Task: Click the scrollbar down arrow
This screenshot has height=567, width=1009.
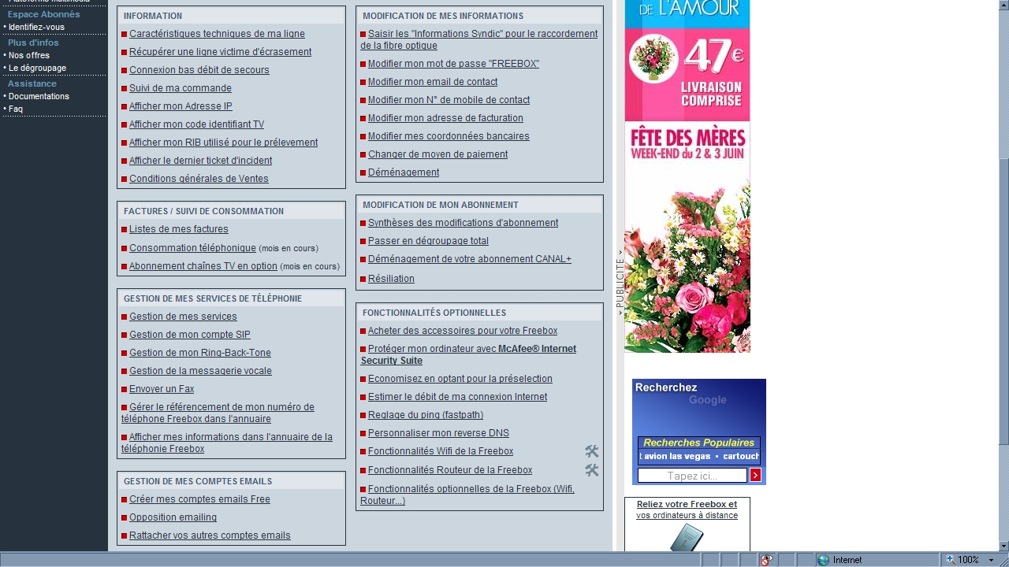Action: (x=1003, y=546)
